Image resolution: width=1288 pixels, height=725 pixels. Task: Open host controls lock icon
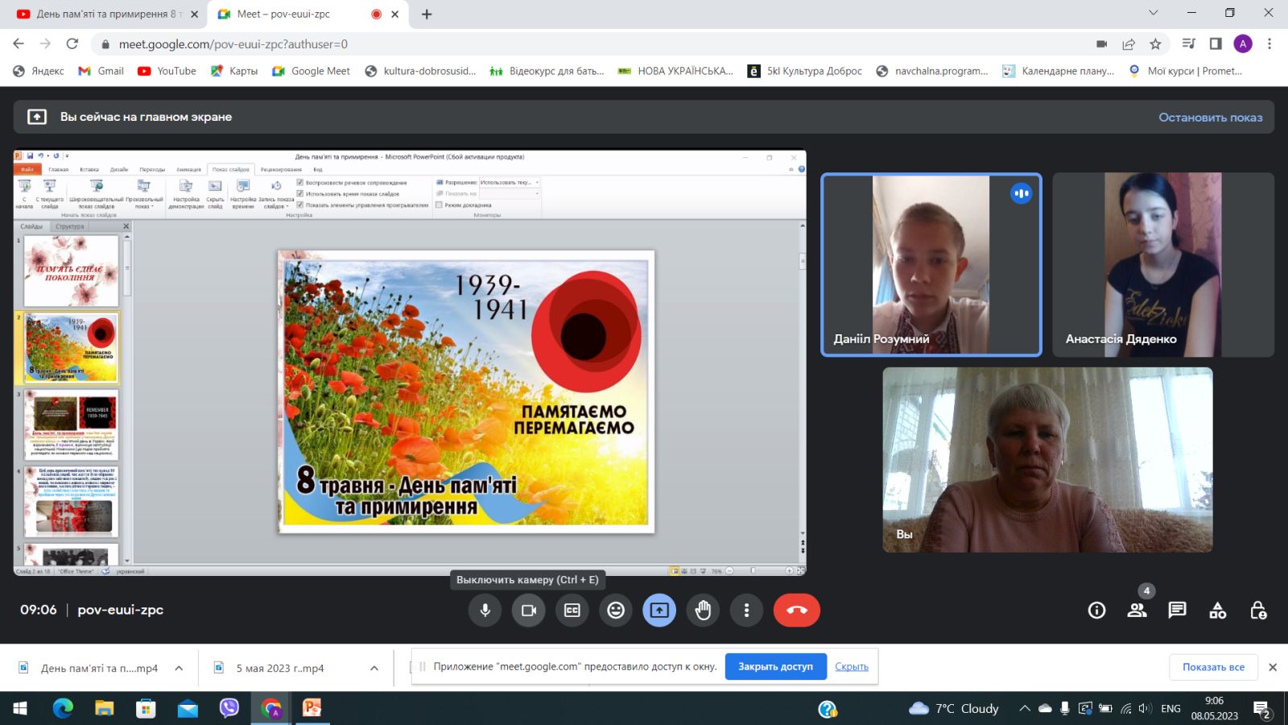[x=1258, y=611]
